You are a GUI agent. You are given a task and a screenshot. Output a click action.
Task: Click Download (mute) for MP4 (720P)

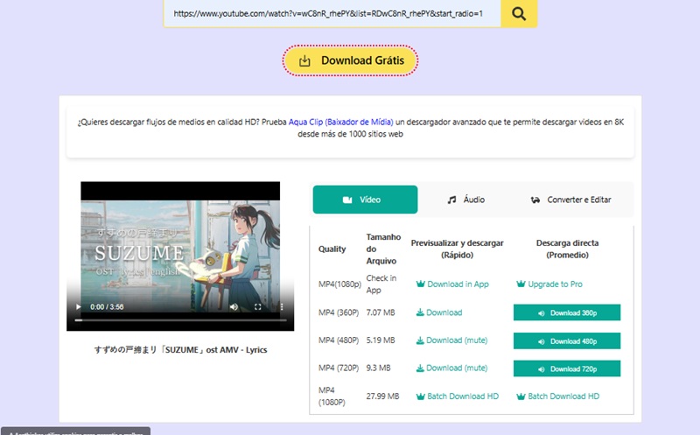point(451,368)
